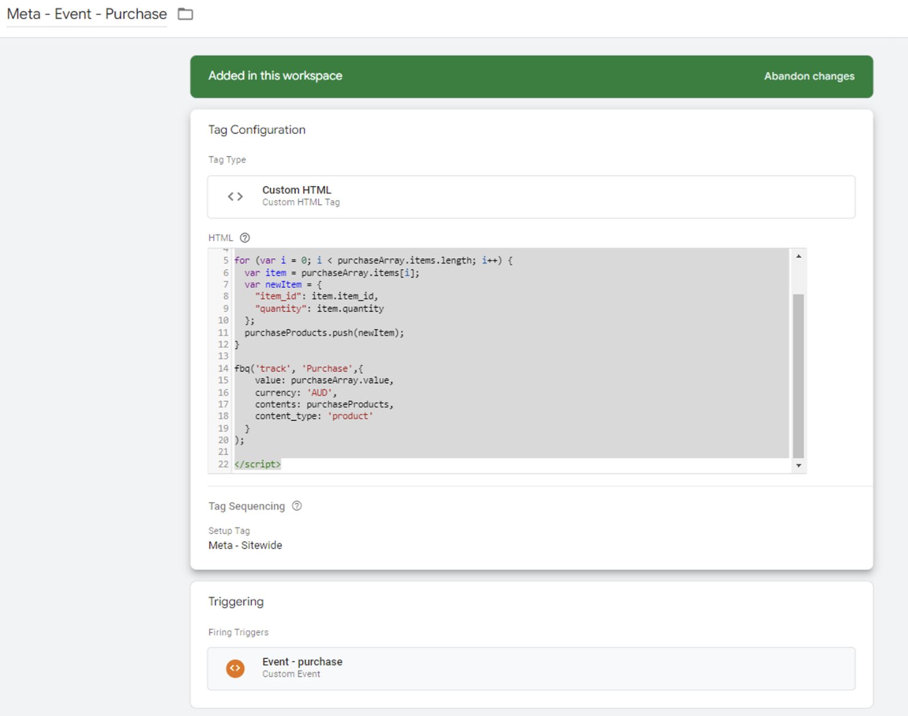Place cursor on line with fbq('track', 'Purchase'

tap(299, 369)
